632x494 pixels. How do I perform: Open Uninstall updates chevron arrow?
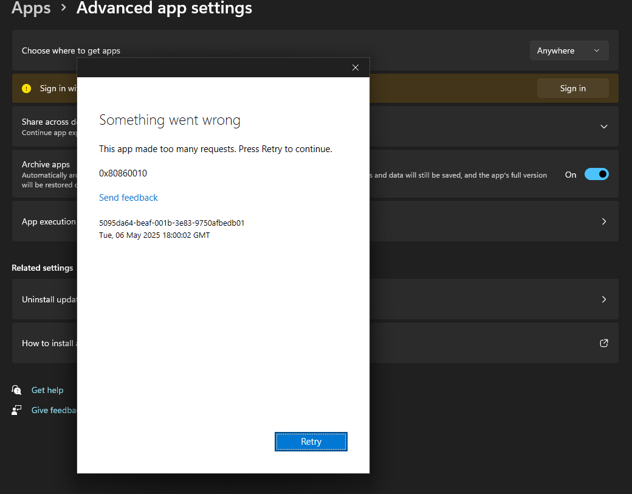coord(603,299)
